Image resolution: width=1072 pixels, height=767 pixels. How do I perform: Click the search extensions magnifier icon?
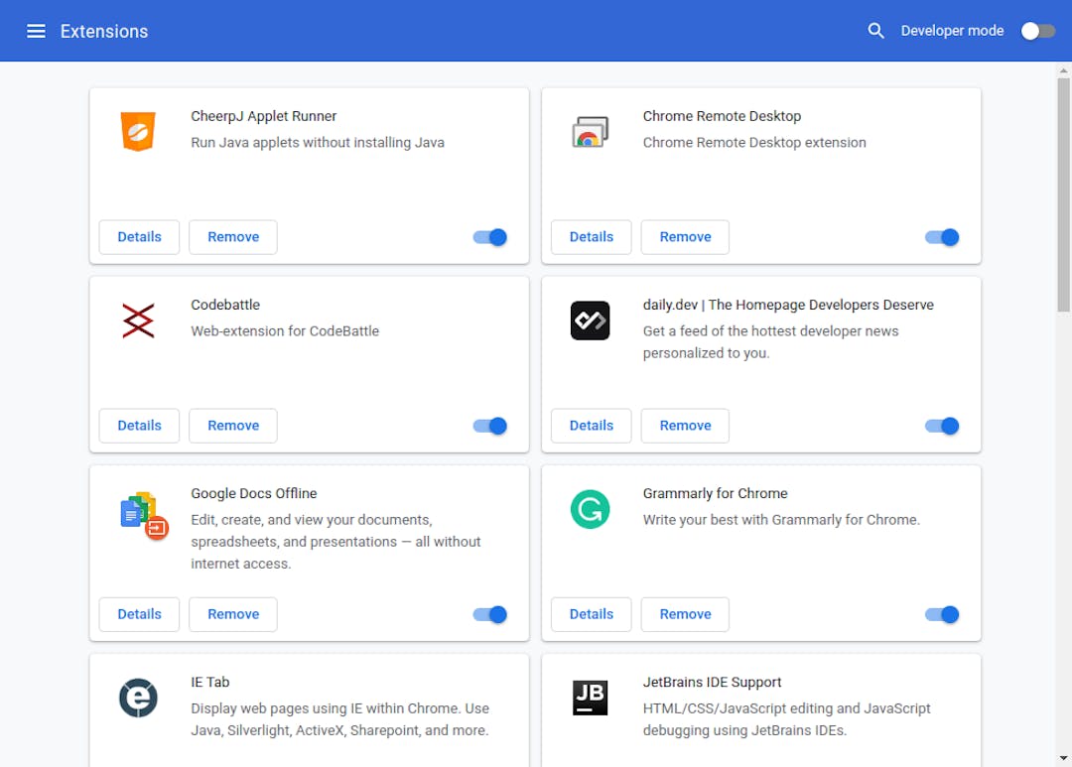click(x=875, y=31)
